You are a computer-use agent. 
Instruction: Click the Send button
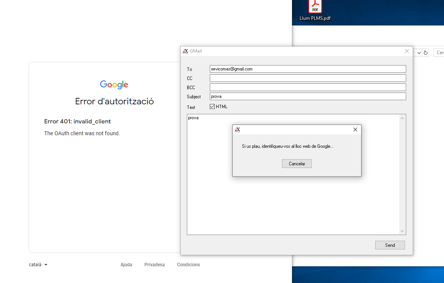coord(390,245)
